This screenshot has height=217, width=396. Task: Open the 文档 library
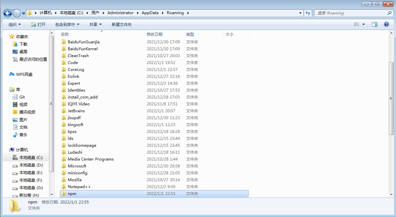pos(23,127)
